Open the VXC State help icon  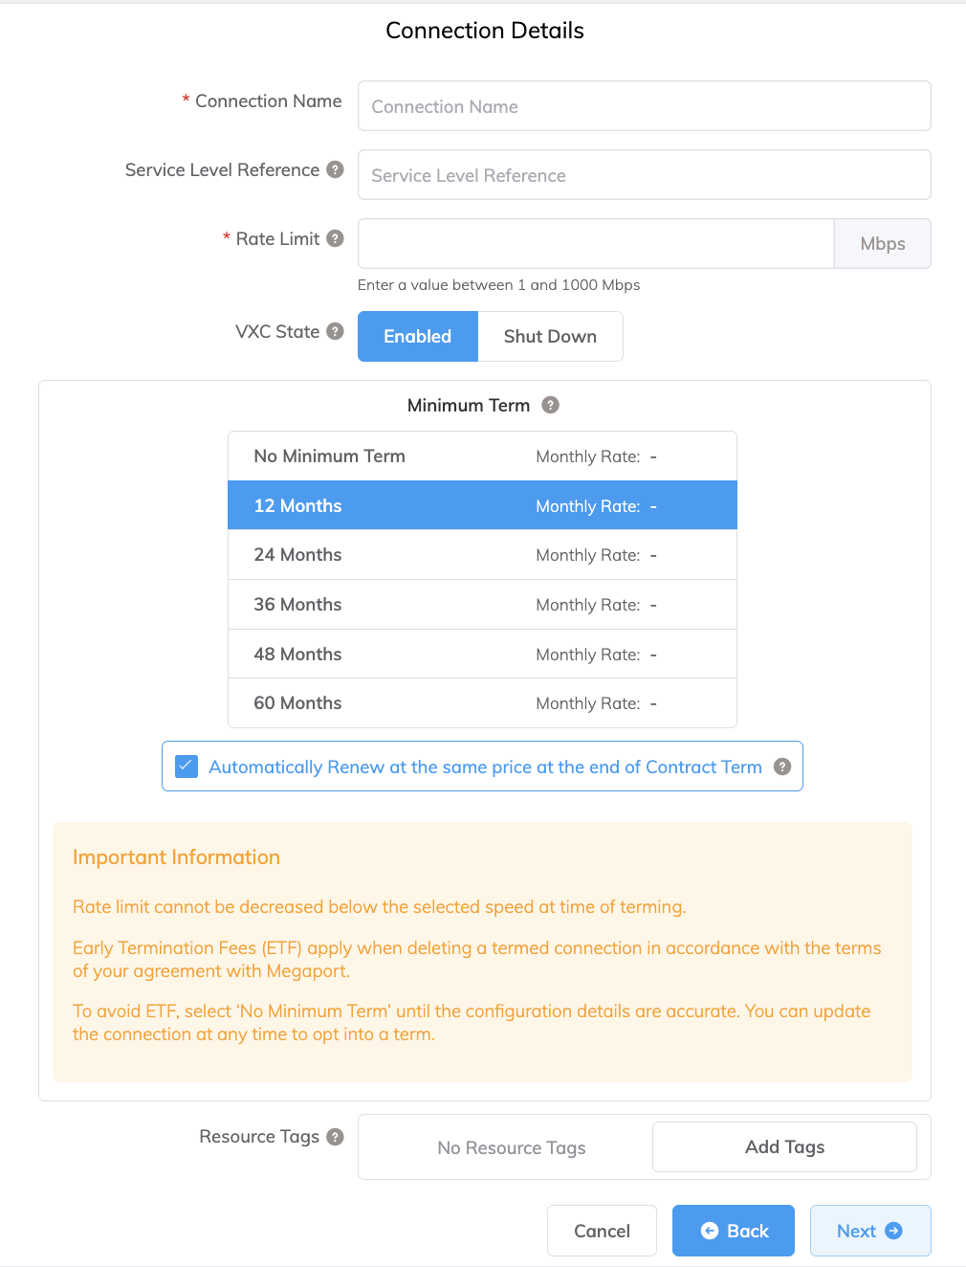point(335,331)
